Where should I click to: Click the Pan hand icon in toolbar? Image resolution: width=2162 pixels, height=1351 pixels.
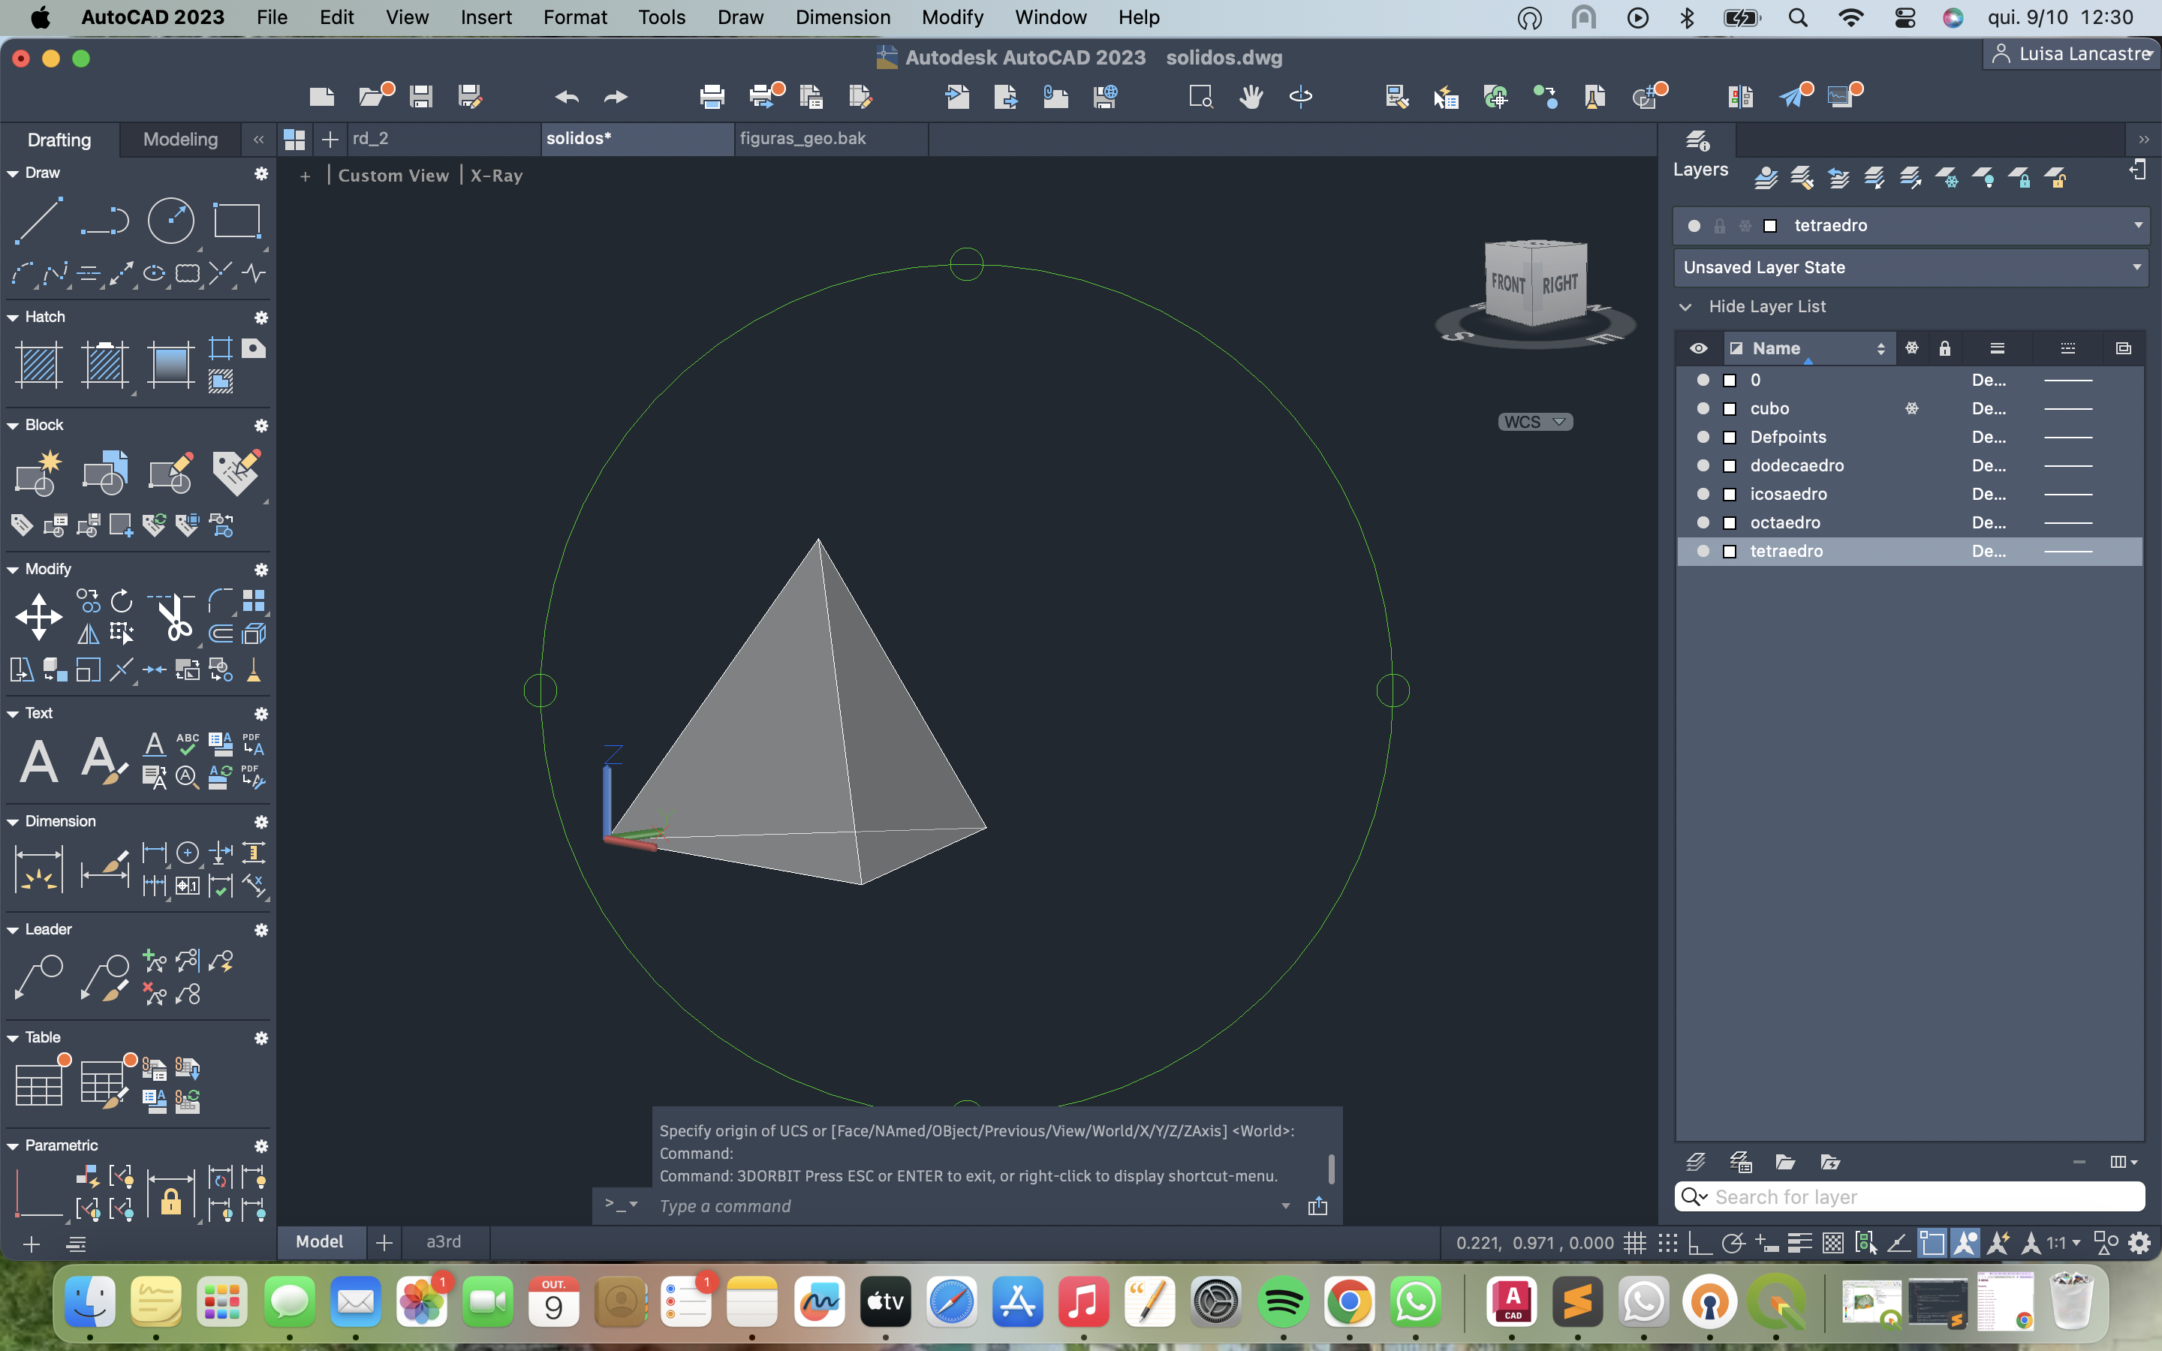pos(1251,97)
